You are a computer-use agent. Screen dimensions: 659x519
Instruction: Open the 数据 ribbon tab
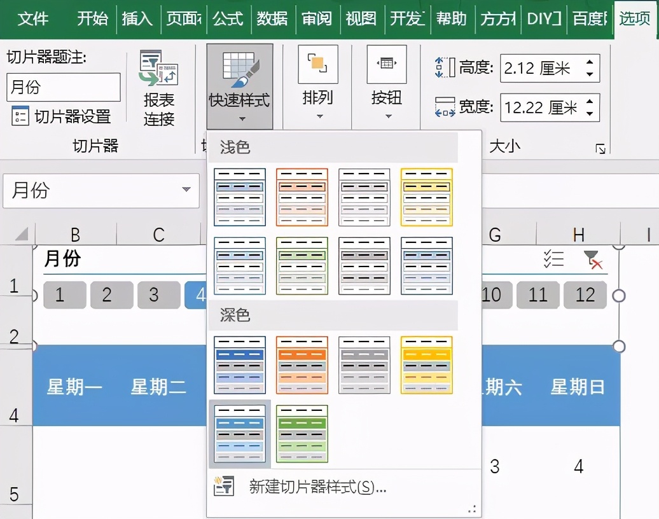tap(272, 18)
